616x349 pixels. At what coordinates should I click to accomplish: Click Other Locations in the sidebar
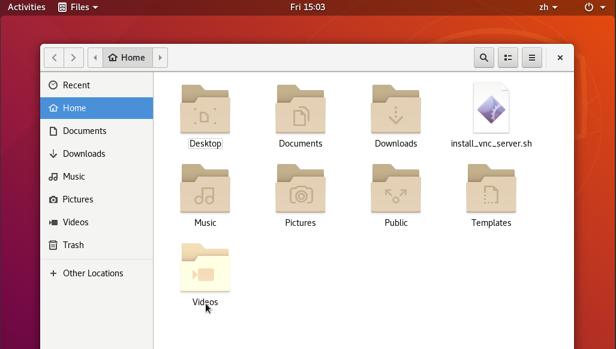(93, 273)
